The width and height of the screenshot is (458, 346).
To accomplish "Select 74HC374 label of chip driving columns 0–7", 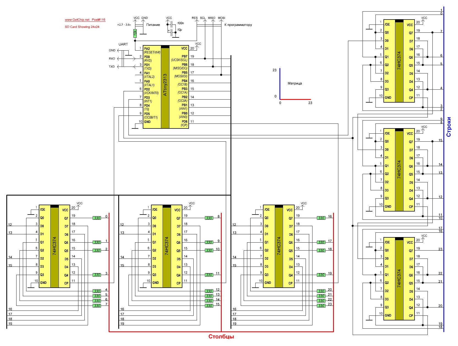I will (54, 246).
